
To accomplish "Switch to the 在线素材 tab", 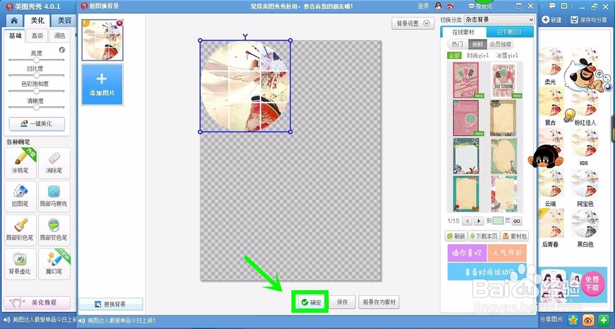I will pyautogui.click(x=463, y=32).
